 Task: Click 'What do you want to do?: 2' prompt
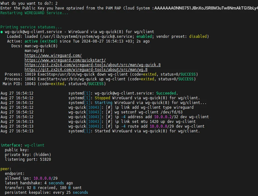(29, 3)
